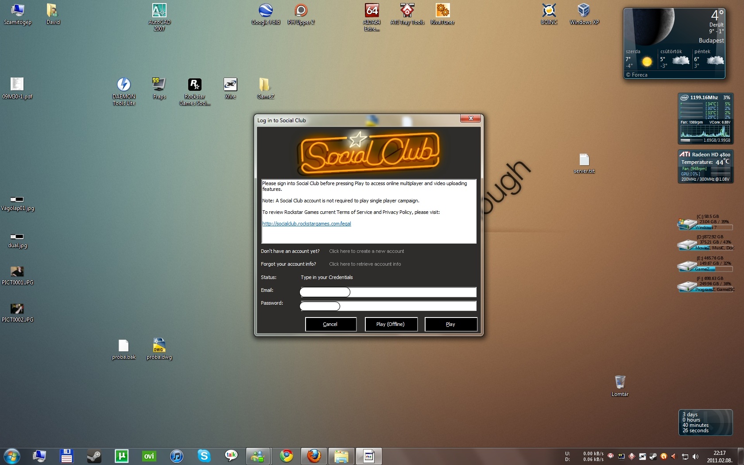Launch Xfire from the desktop
Screen dimensions: 744x465
(x=230, y=88)
